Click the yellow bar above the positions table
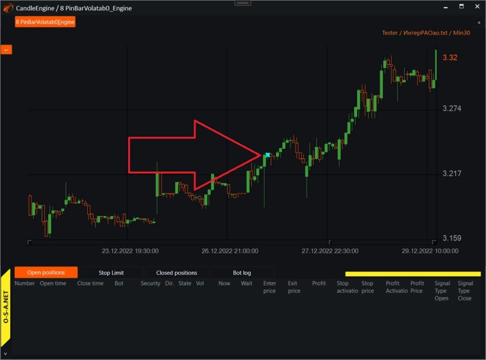The image size is (486, 360). click(412, 274)
